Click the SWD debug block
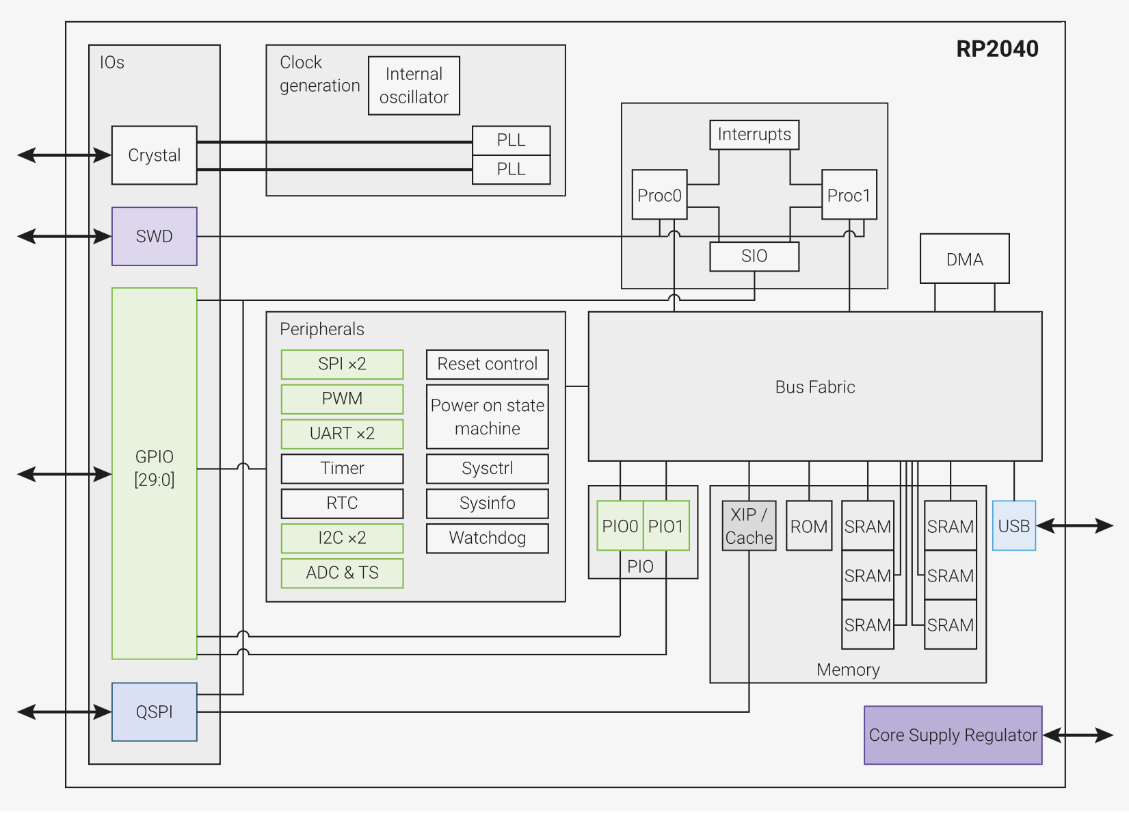 pyautogui.click(x=154, y=236)
